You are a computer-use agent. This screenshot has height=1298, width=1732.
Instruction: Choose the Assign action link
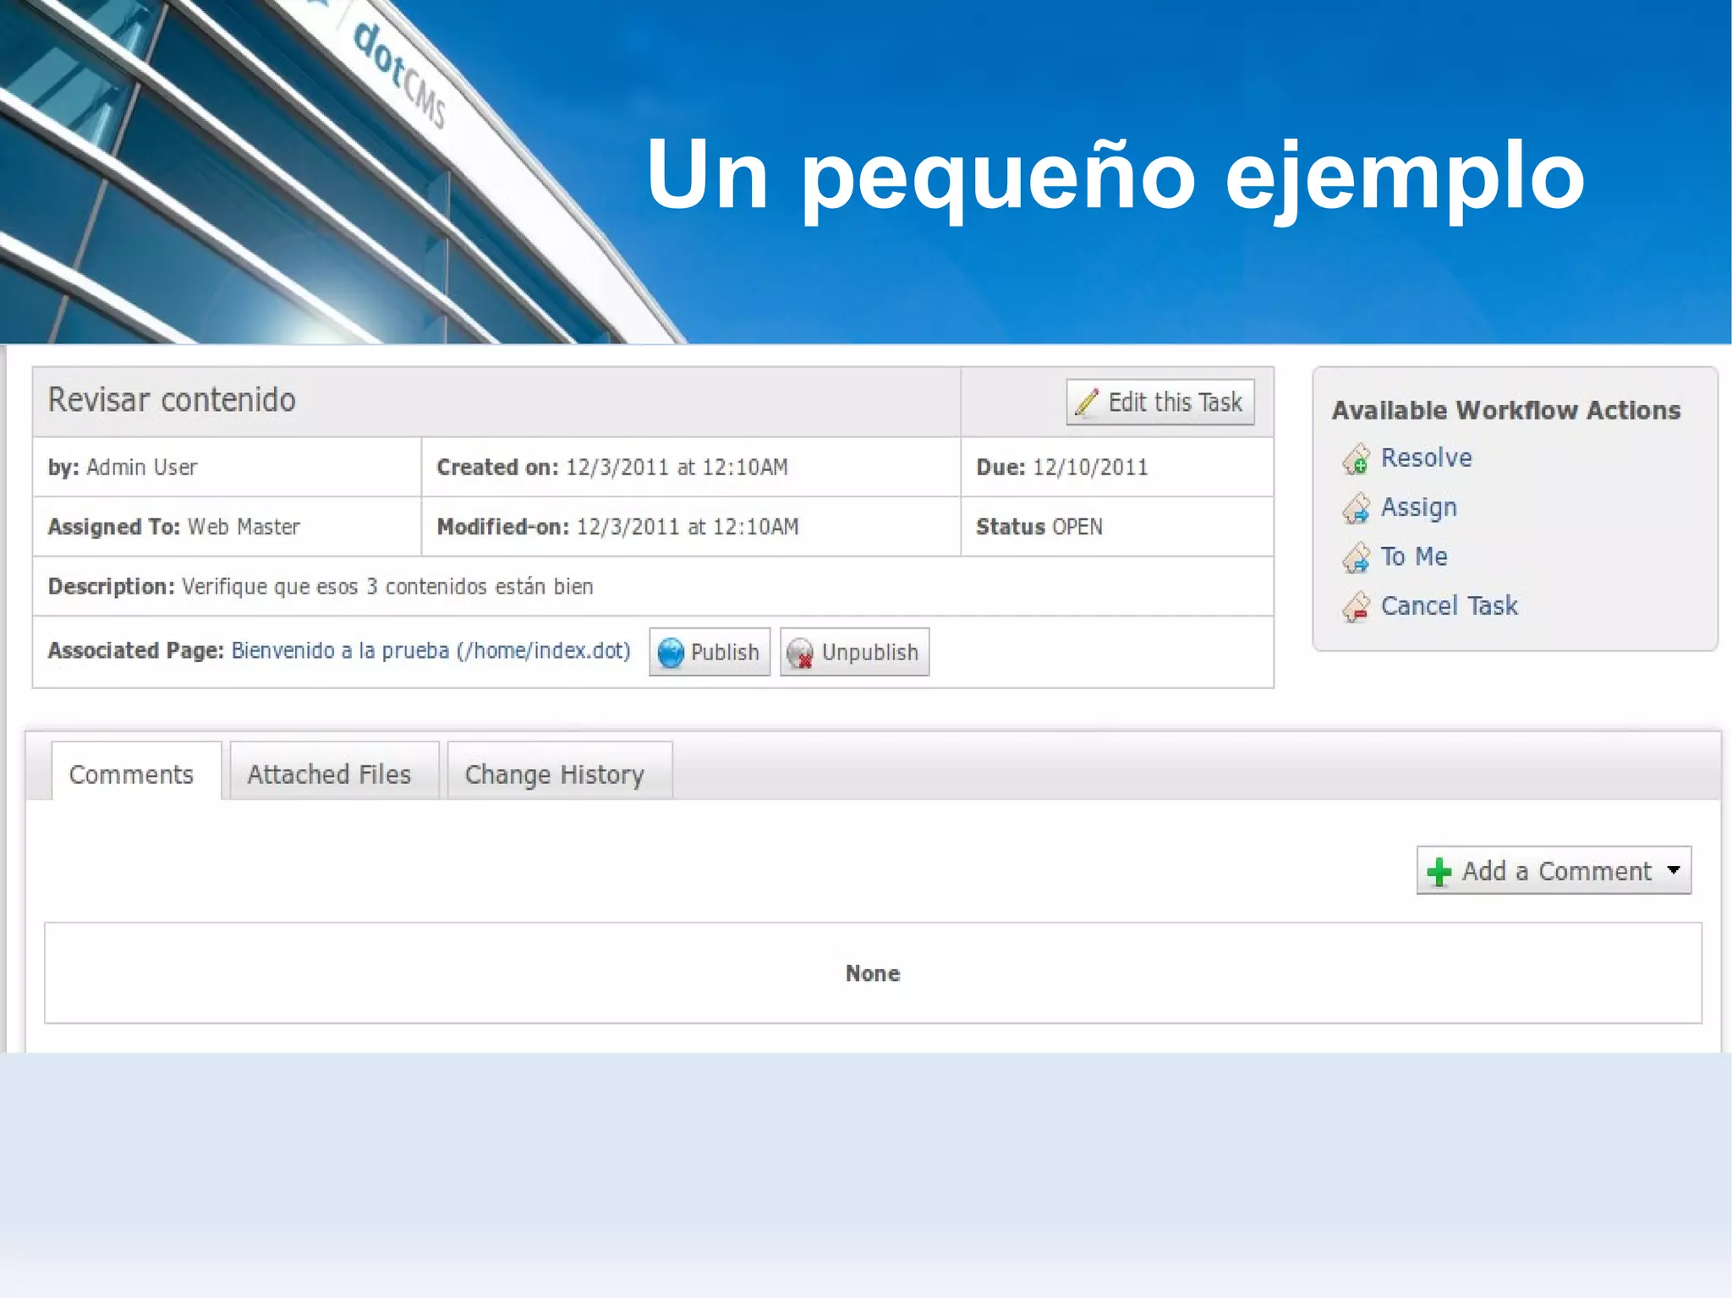click(1418, 507)
